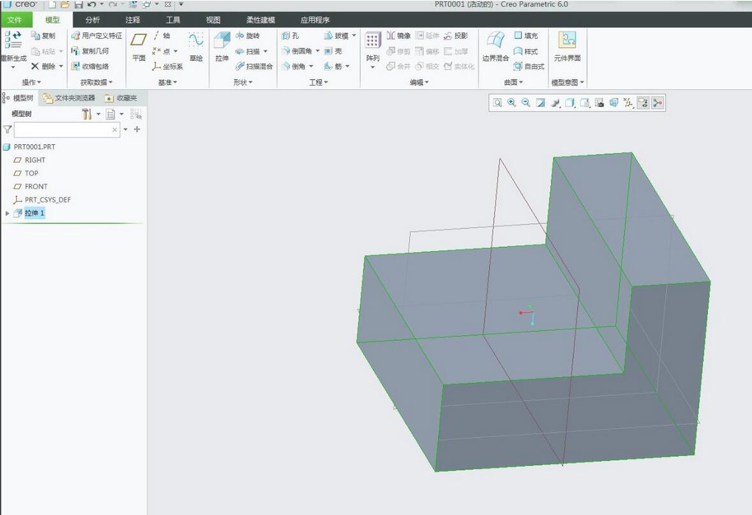Open datum display filters in graphics toolbar
Image resolution: width=752 pixels, height=515 pixels.
(x=628, y=103)
